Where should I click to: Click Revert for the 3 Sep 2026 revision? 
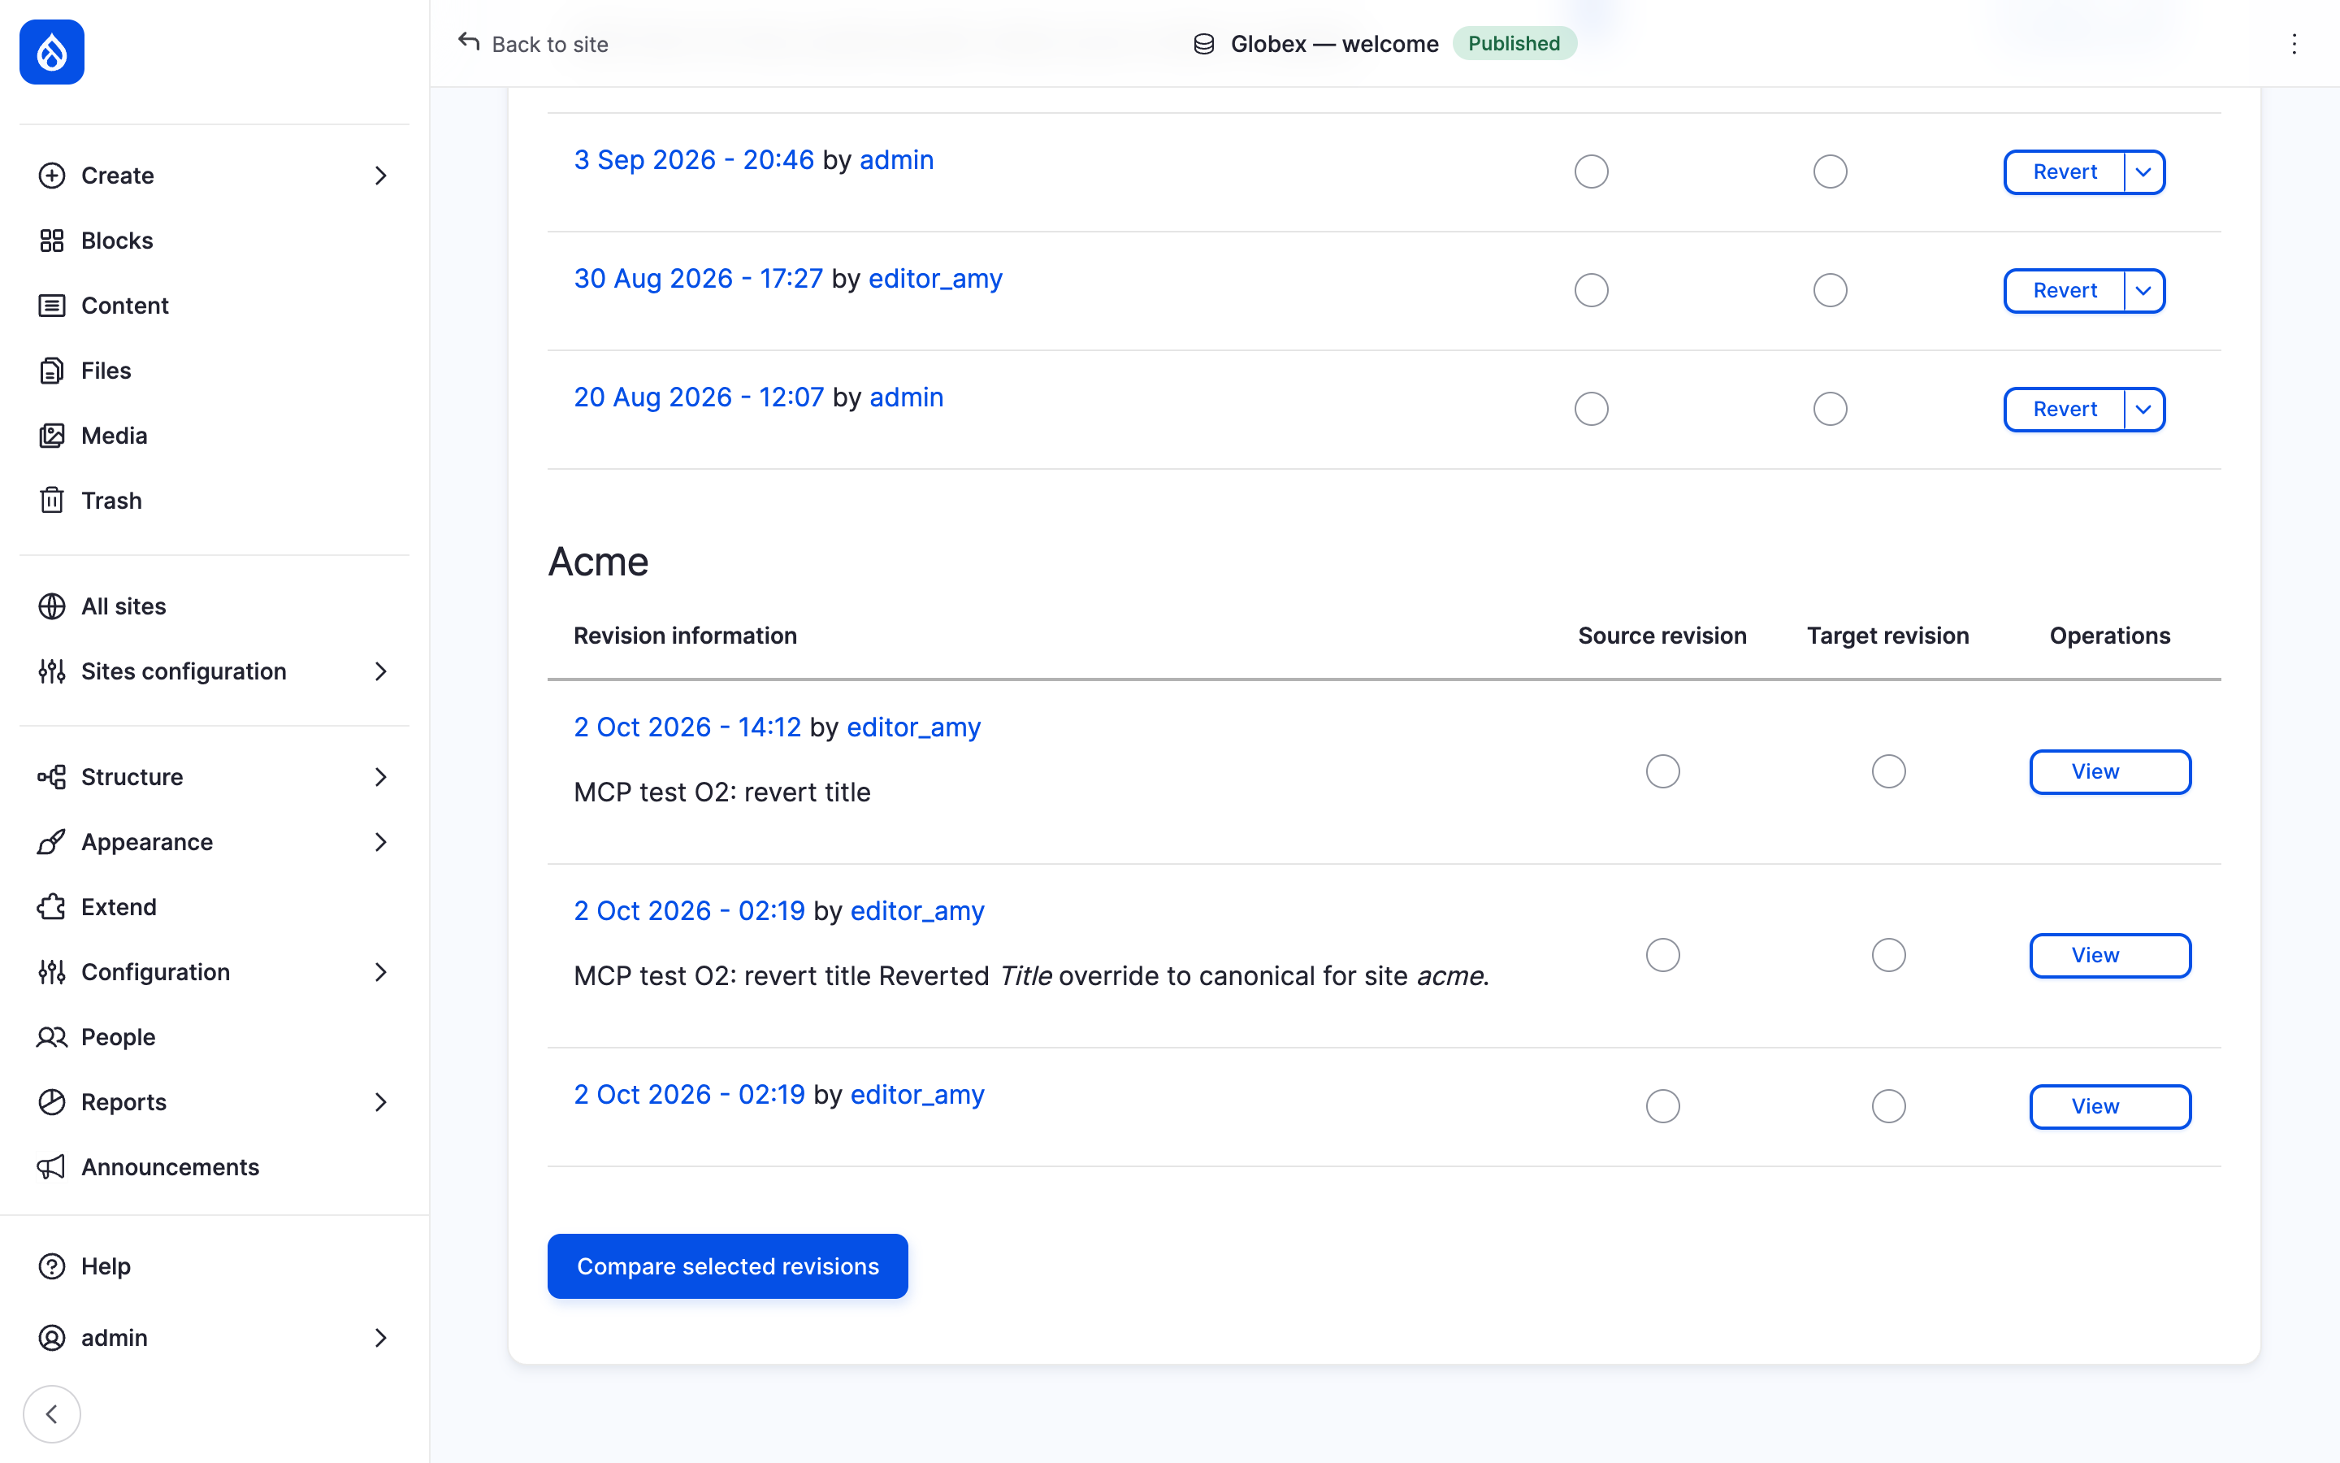[x=2065, y=172]
